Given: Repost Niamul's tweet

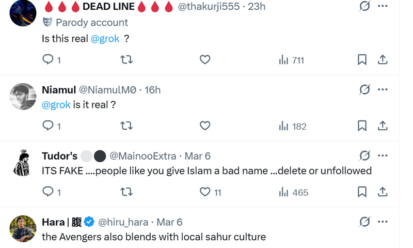Looking at the screenshot, I should (126, 126).
